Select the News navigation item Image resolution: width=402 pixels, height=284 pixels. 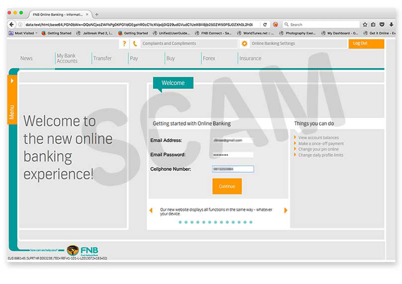point(26,58)
